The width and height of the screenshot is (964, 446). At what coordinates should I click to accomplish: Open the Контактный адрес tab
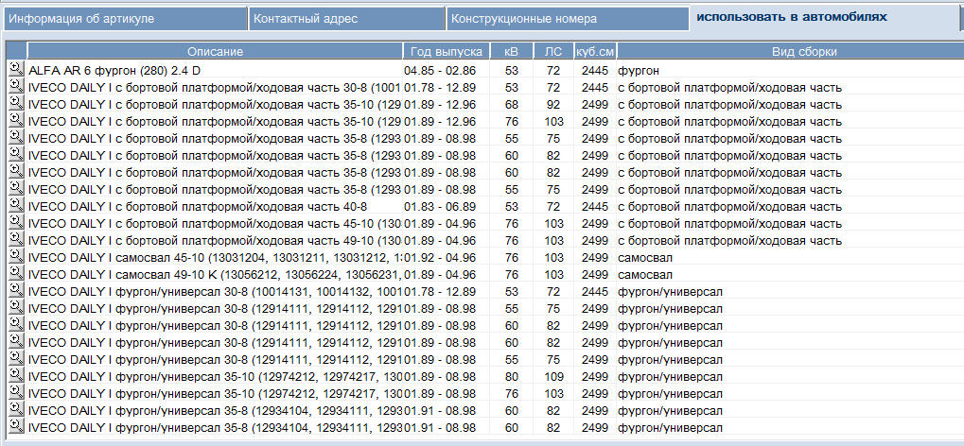pyautogui.click(x=345, y=19)
